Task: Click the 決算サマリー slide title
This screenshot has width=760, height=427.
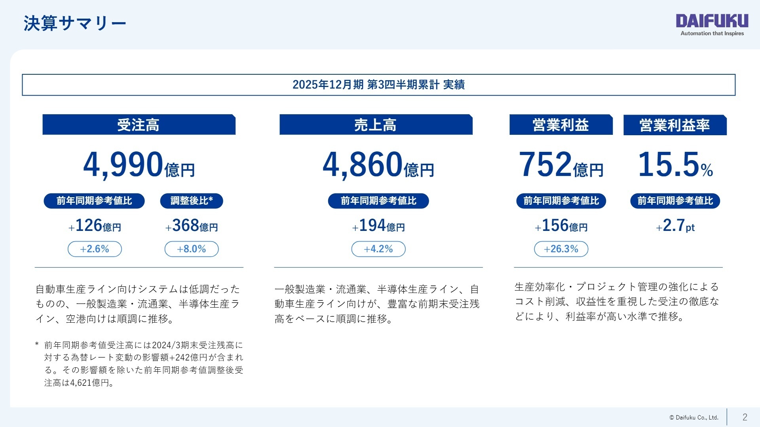Action: 74,23
